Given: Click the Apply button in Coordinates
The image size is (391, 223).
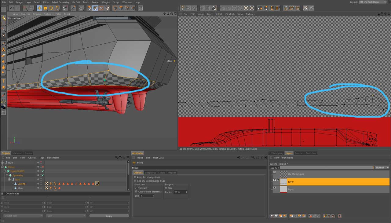Looking at the screenshot, I should click(x=109, y=216).
